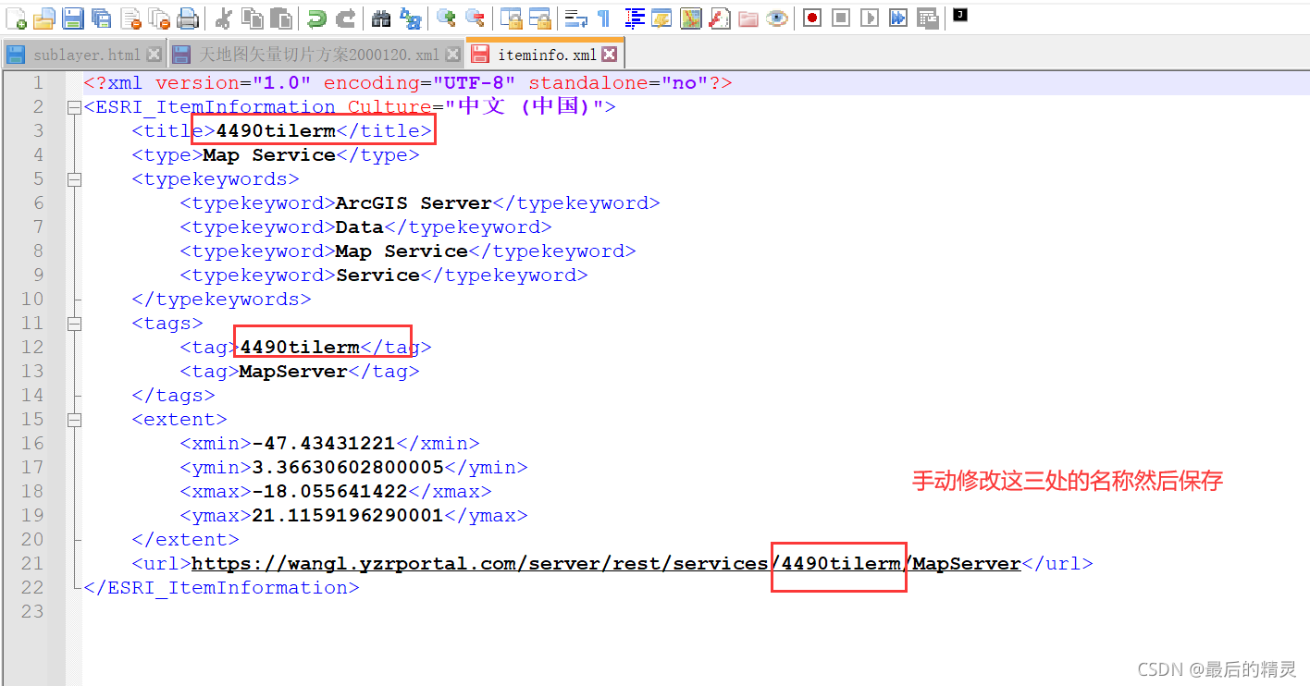Image resolution: width=1310 pixels, height=686 pixels.
Task: Collapse ESRI_ItemInformation fold on line 2
Action: point(74,107)
